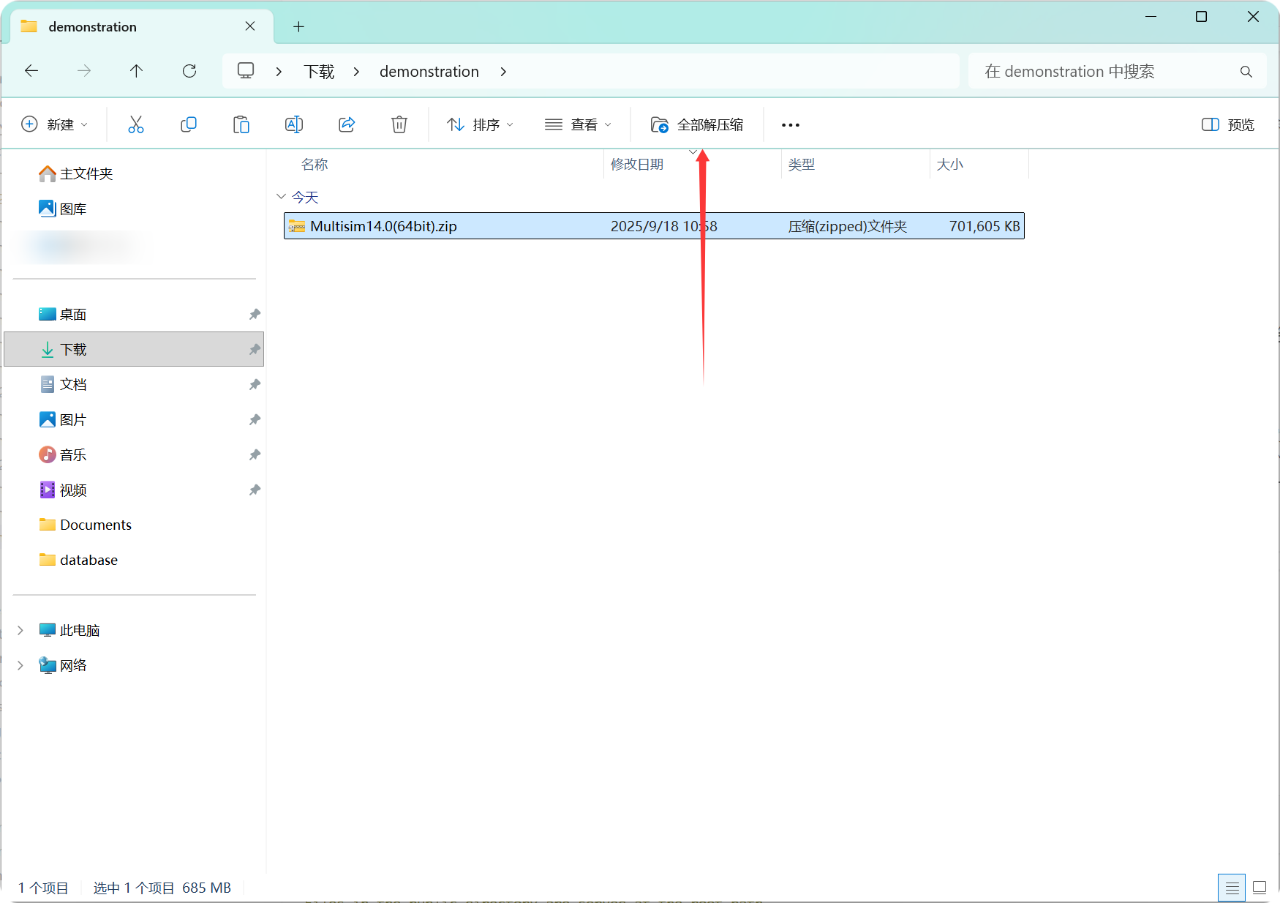Sort by 大小 column header
Screen dimensions: 1280x903
click(950, 165)
